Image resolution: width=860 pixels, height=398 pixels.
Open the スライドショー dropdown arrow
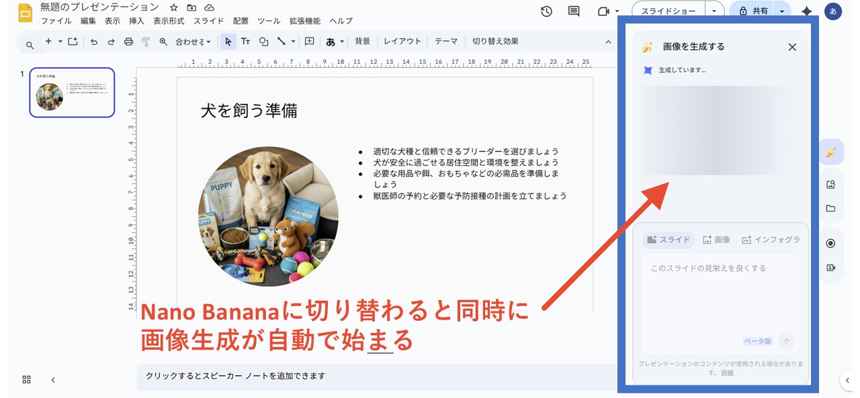[714, 11]
